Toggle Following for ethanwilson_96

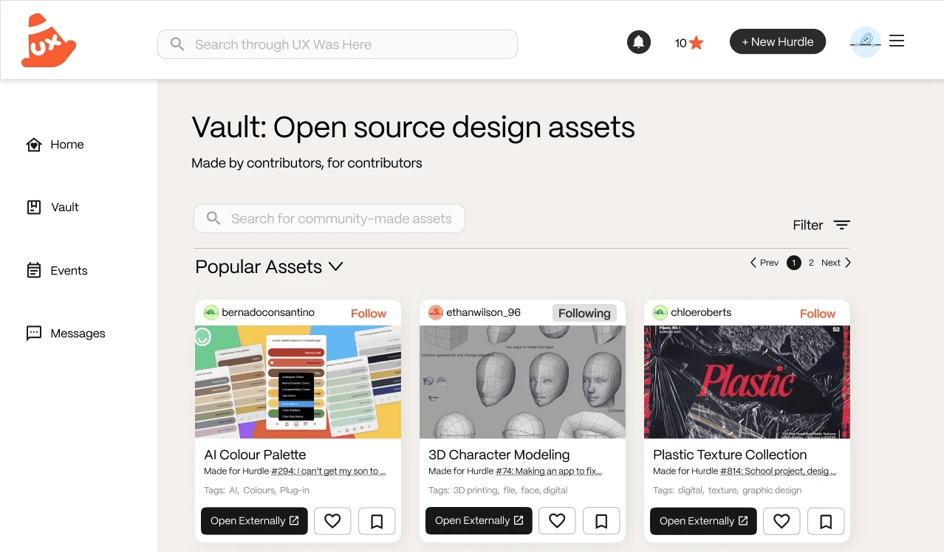tap(584, 313)
